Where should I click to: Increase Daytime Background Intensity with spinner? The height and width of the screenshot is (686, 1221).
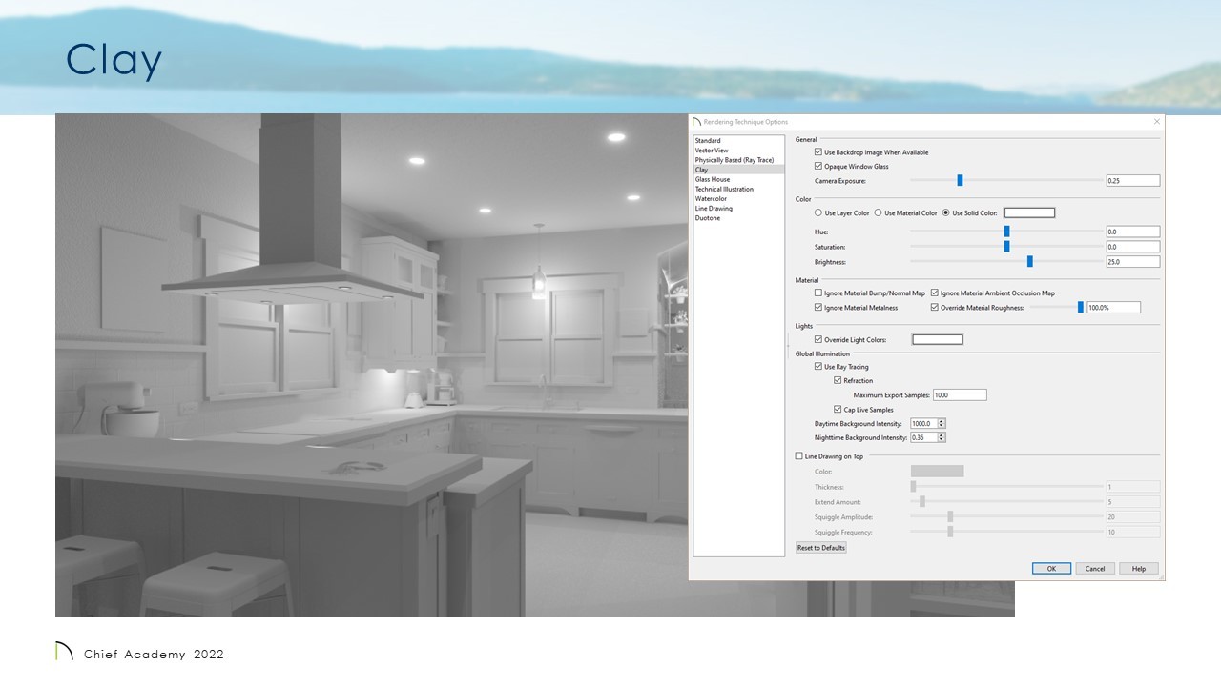(x=942, y=421)
